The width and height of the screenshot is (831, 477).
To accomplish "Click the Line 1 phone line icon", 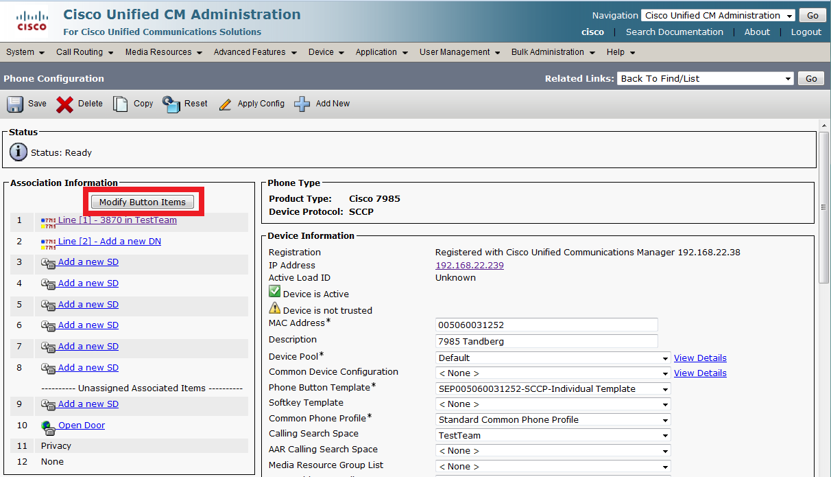I will tap(48, 221).
